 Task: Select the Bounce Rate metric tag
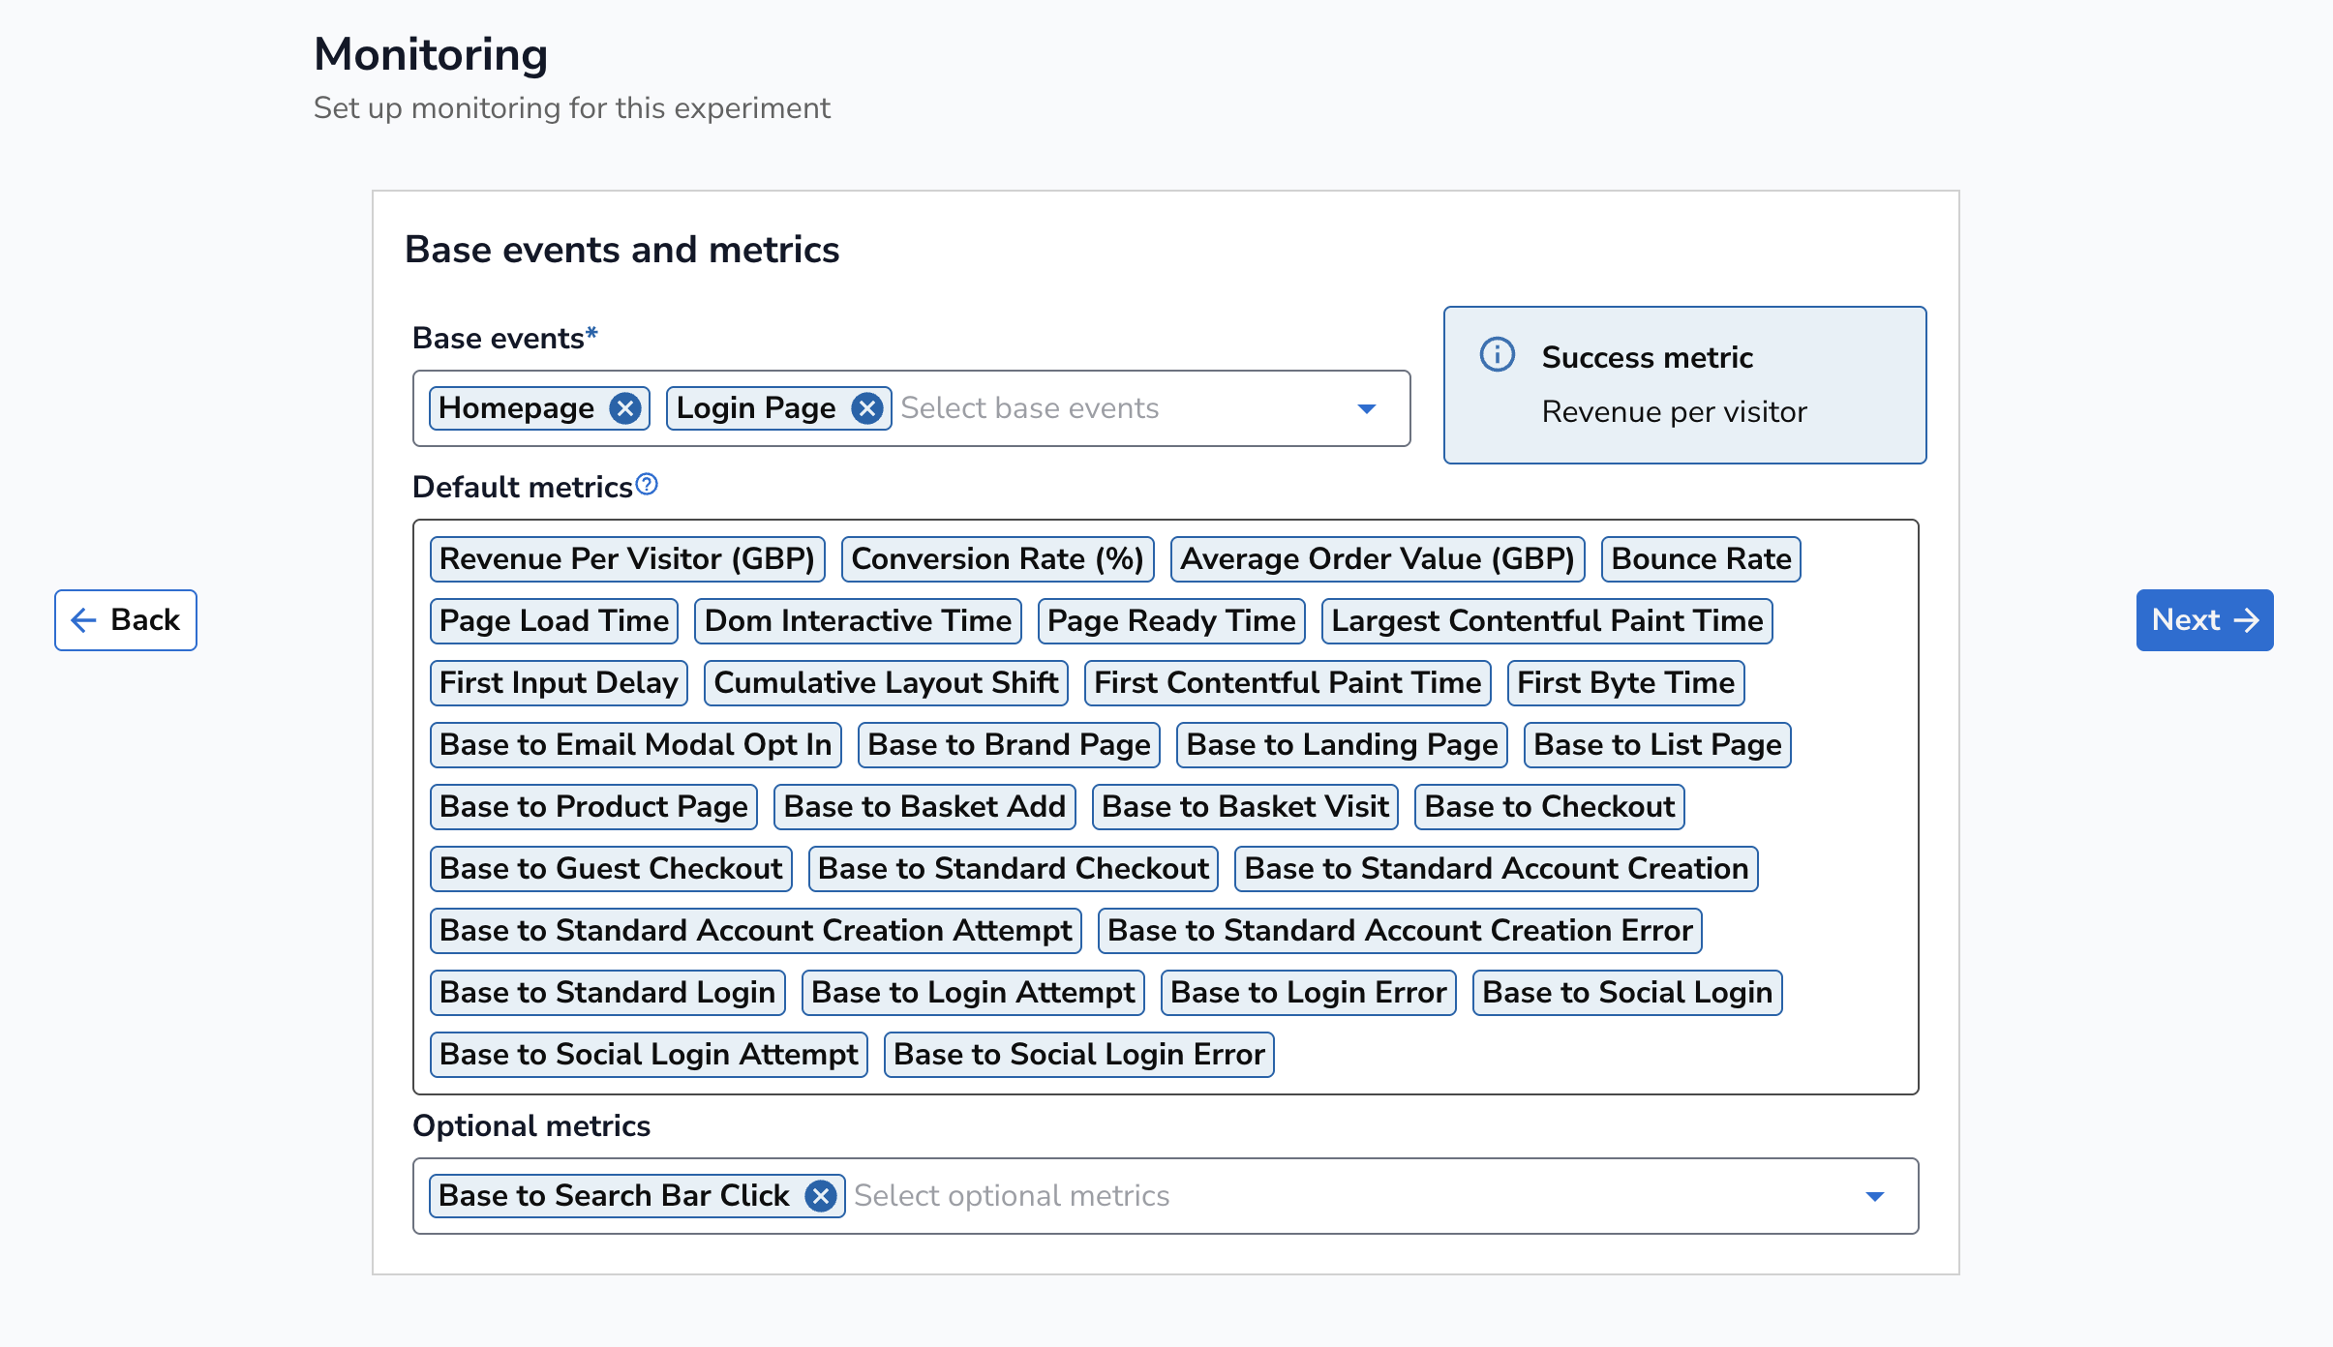1701,559
